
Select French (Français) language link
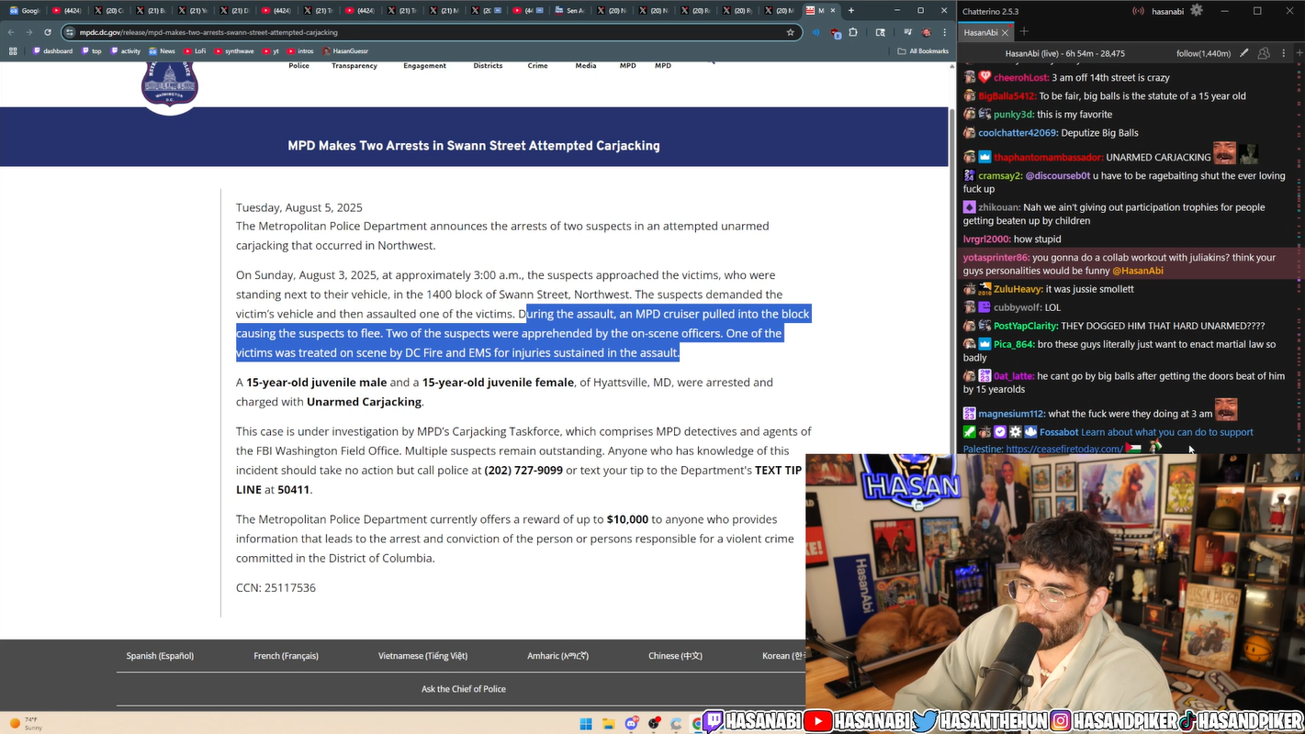(x=286, y=656)
